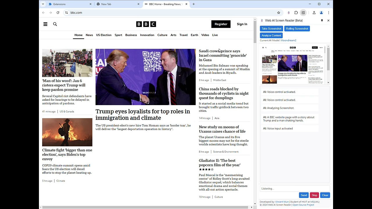This screenshot has height=209, width=372.
Task: Open the tab search dropdown arrow
Action: click(43, 4)
